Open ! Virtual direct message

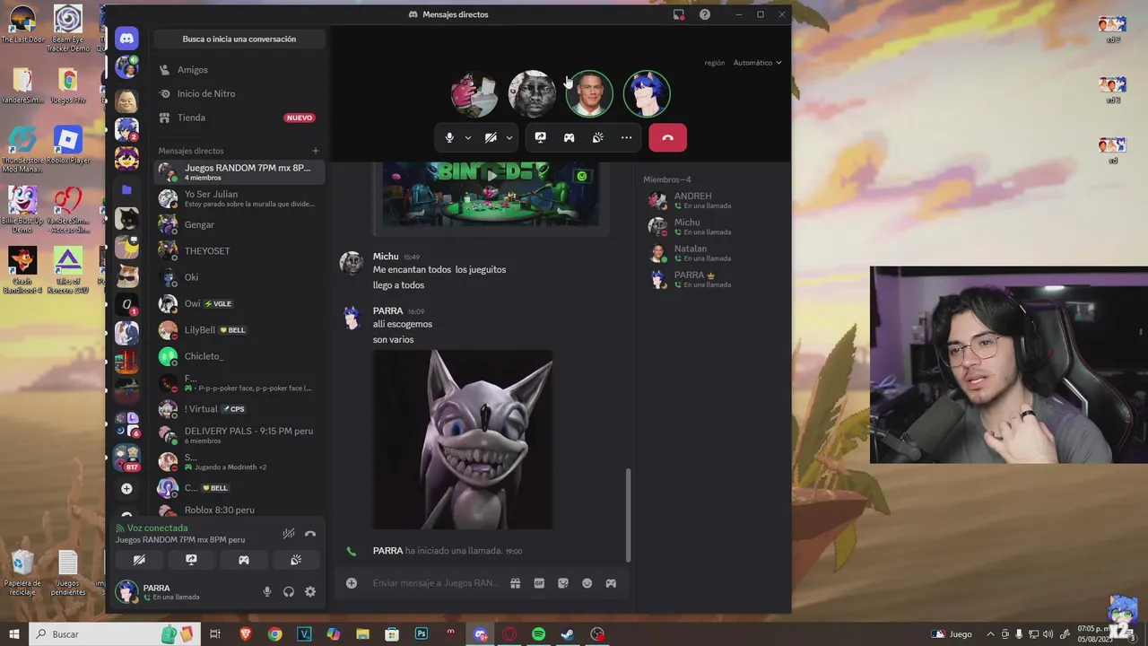tap(239, 409)
